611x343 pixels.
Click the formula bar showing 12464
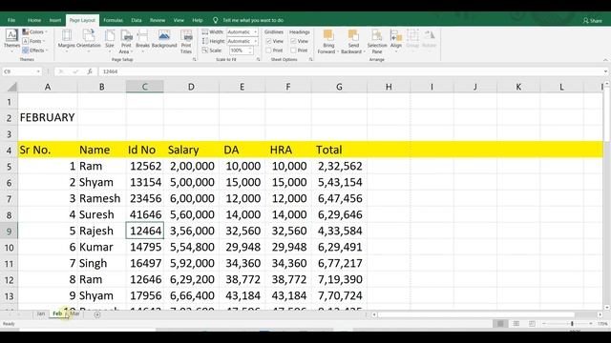tap(349, 71)
